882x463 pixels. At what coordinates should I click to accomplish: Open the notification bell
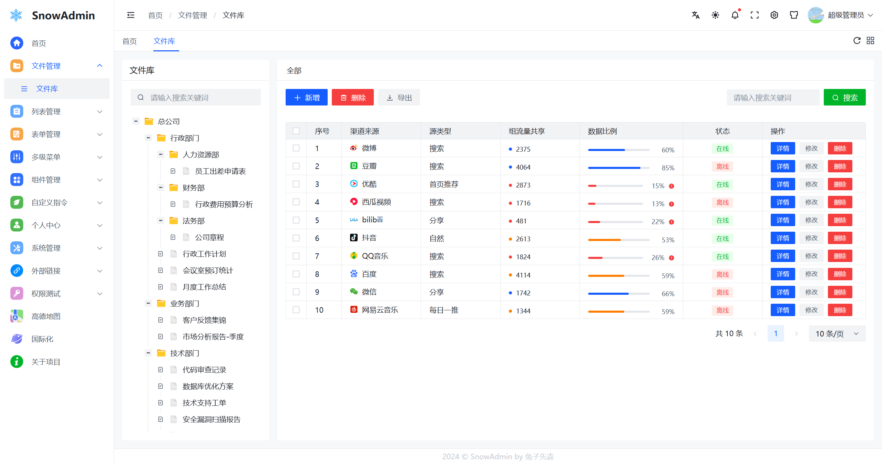[x=735, y=15]
